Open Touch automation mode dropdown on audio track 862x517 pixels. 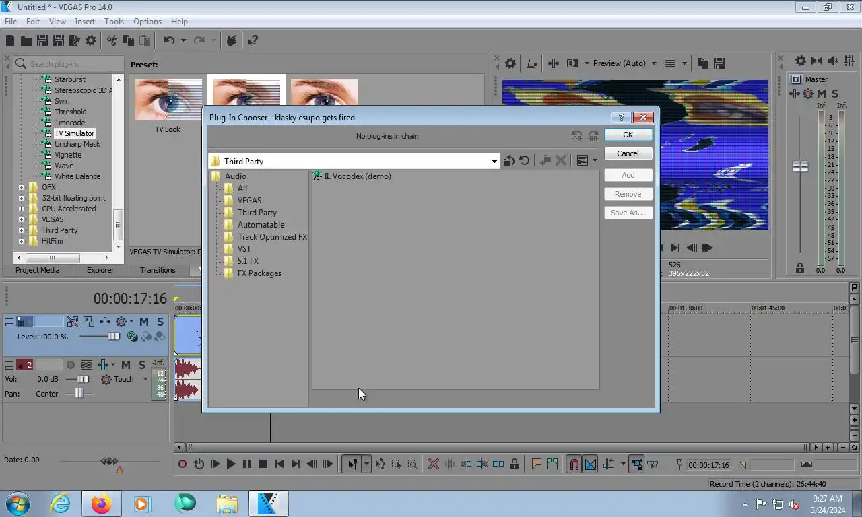coord(145,379)
